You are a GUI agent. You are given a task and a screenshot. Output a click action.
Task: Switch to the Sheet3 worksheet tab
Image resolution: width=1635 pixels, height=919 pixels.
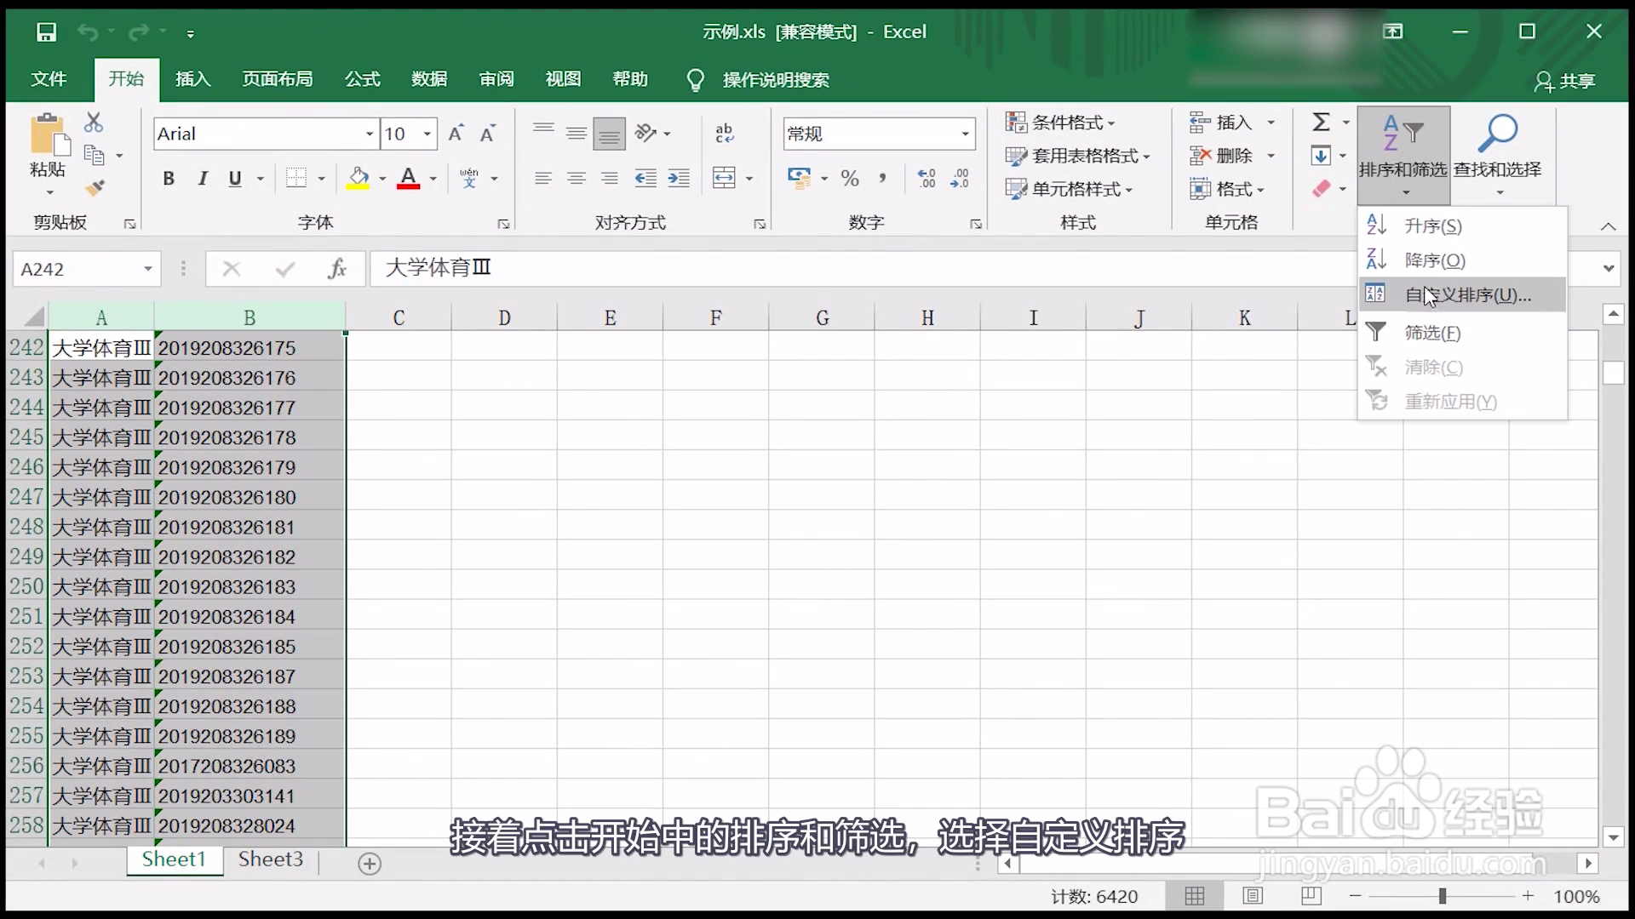[270, 859]
